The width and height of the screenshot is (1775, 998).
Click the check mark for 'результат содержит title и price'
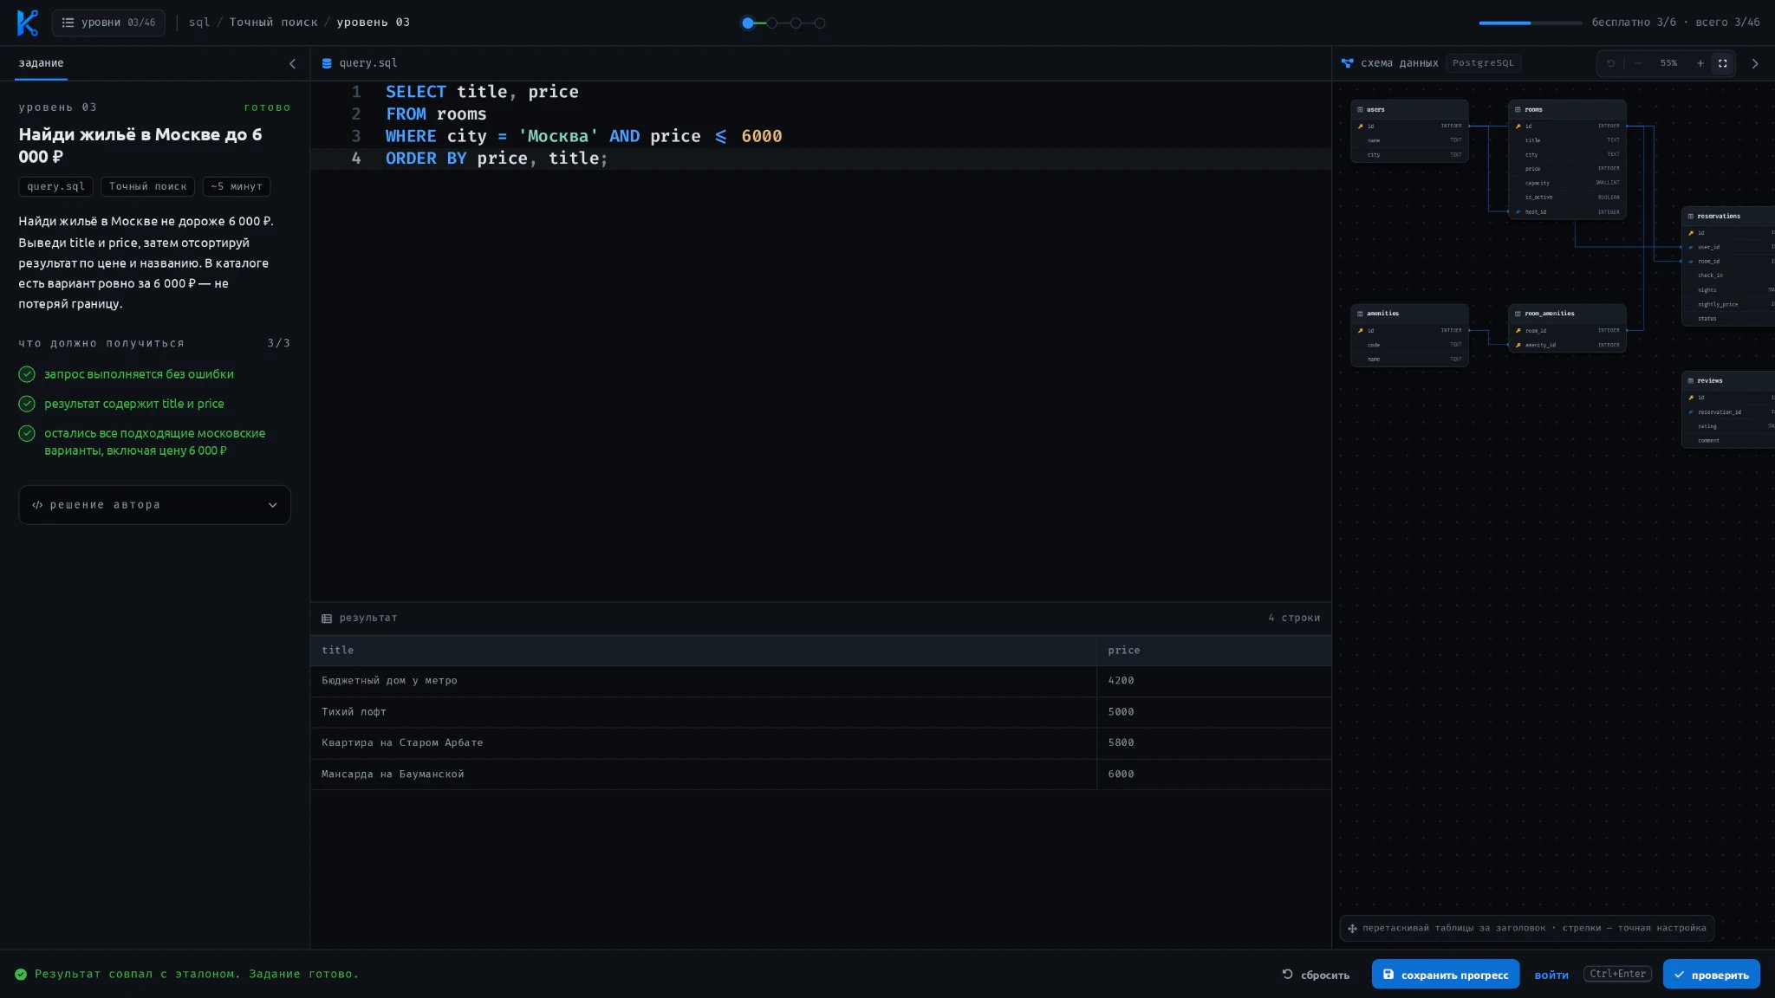[x=27, y=404]
